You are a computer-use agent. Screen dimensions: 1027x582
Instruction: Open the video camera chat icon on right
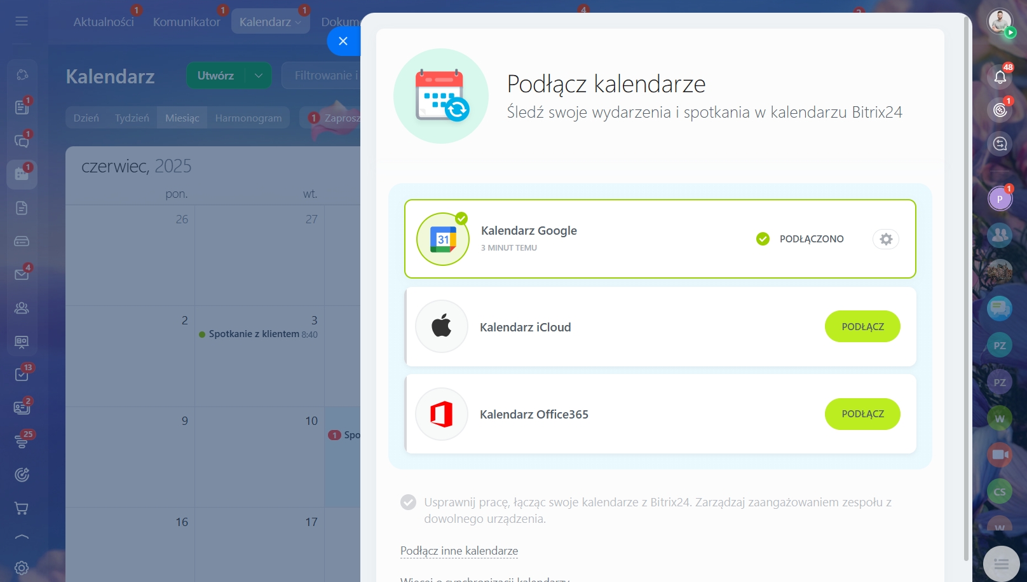coord(1000,455)
